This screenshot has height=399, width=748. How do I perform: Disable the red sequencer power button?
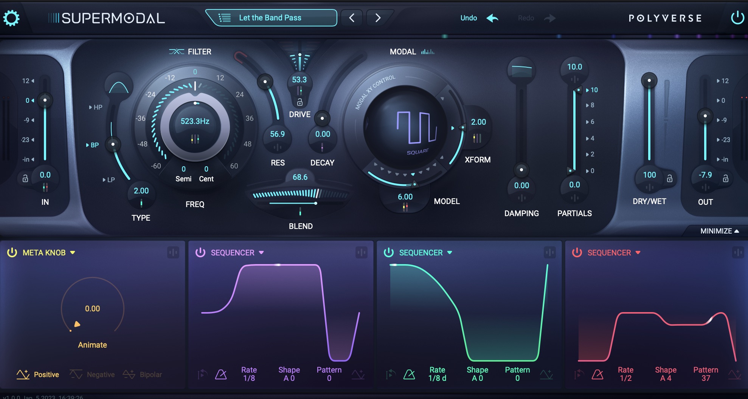coord(577,252)
